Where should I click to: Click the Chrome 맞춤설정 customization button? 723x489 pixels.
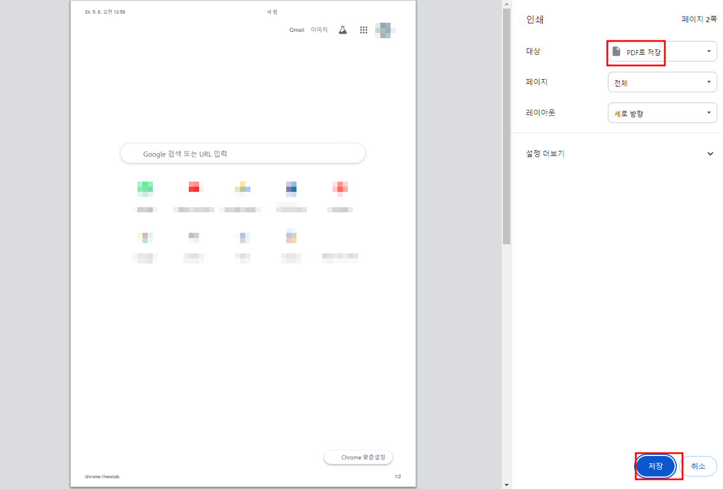(x=358, y=457)
